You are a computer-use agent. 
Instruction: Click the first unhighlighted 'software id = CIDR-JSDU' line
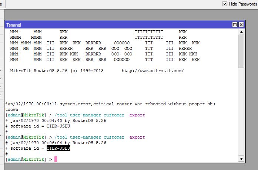[x=38, y=126]
